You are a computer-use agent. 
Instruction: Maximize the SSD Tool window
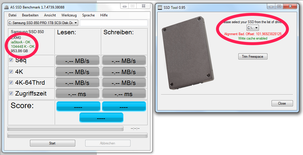point(279,6)
